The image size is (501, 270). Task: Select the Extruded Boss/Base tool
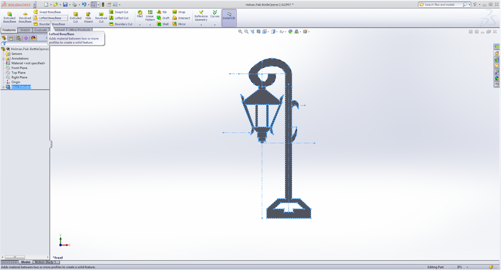click(9, 17)
